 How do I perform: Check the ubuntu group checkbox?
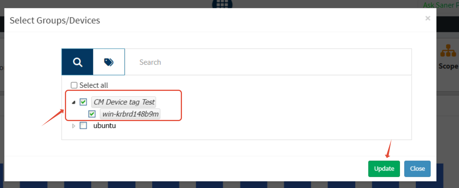tap(83, 126)
